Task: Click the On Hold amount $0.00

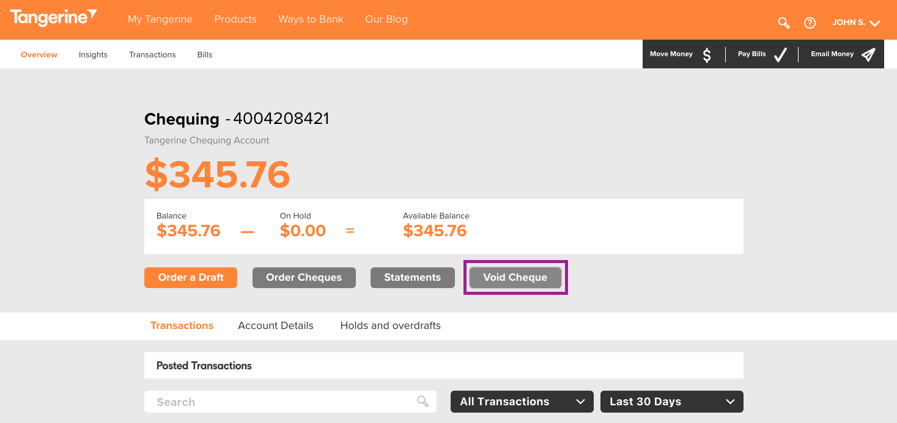Action: point(303,231)
